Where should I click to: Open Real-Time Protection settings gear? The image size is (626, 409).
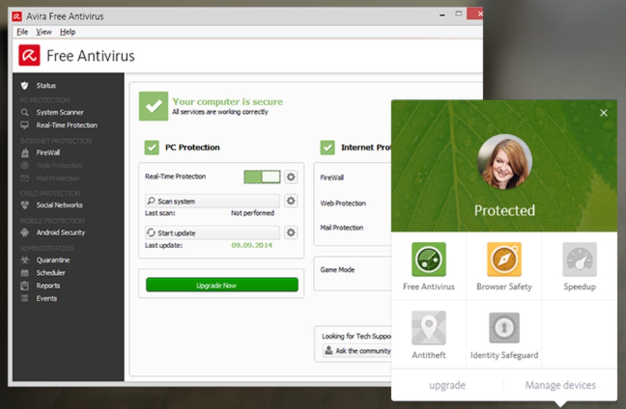291,177
